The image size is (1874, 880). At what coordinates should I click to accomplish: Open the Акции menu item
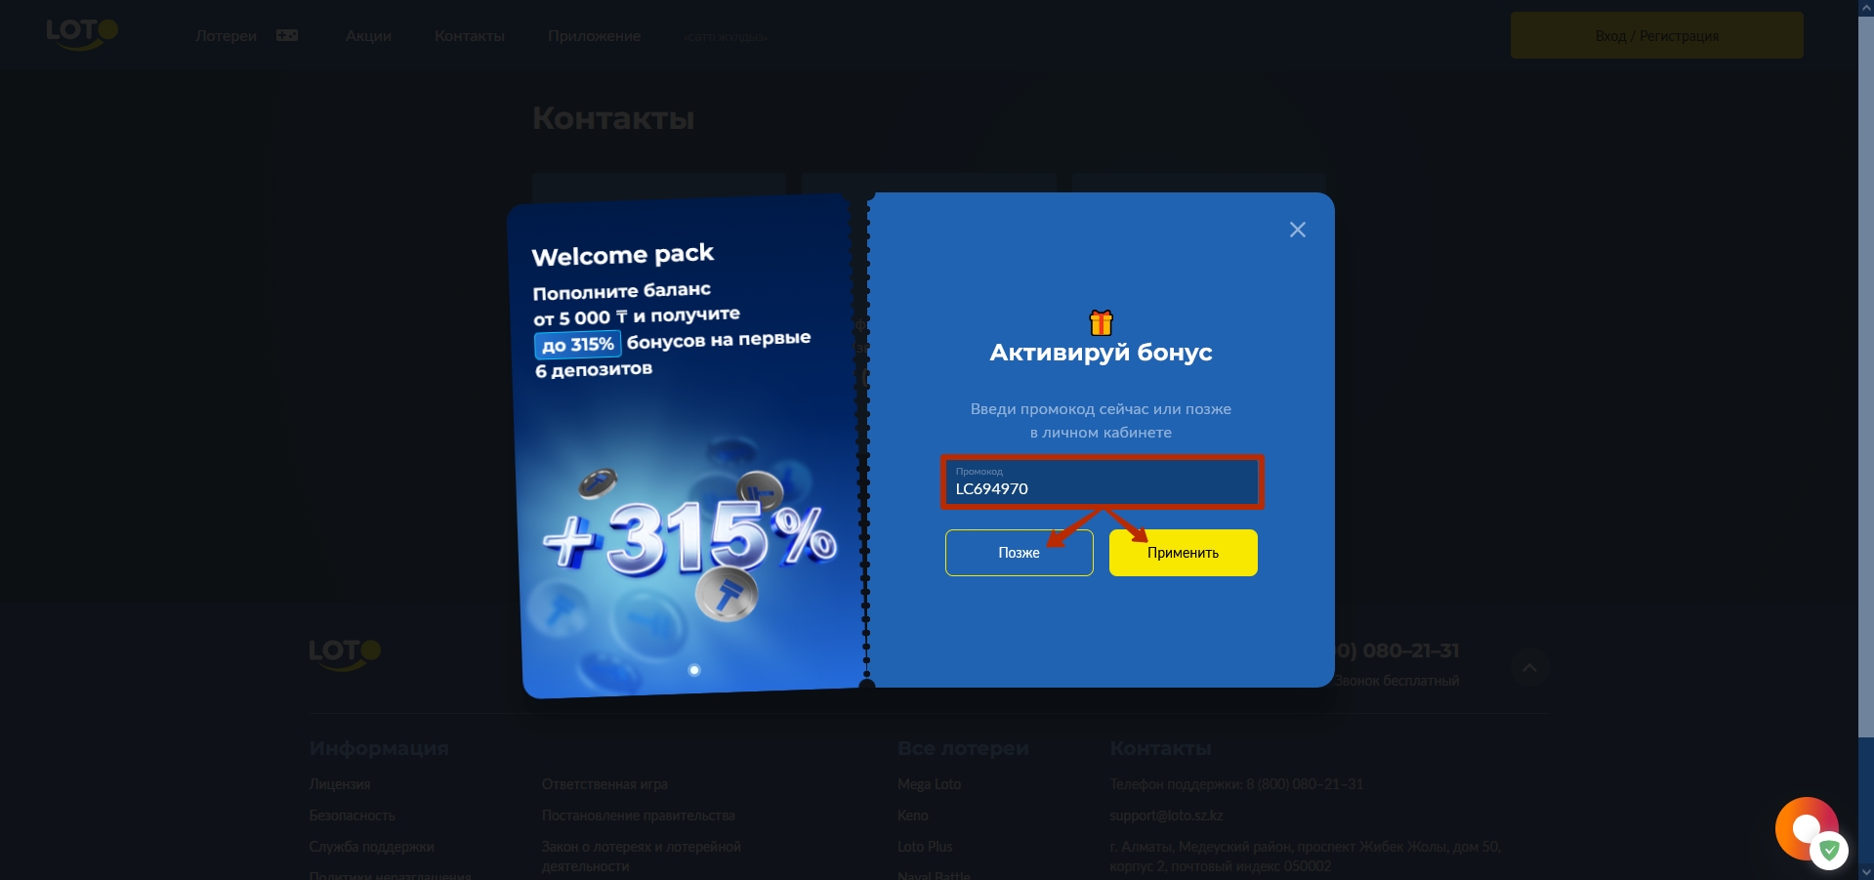coord(368,36)
